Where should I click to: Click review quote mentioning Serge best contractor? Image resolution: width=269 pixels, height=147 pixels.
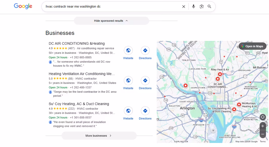[x=85, y=94]
